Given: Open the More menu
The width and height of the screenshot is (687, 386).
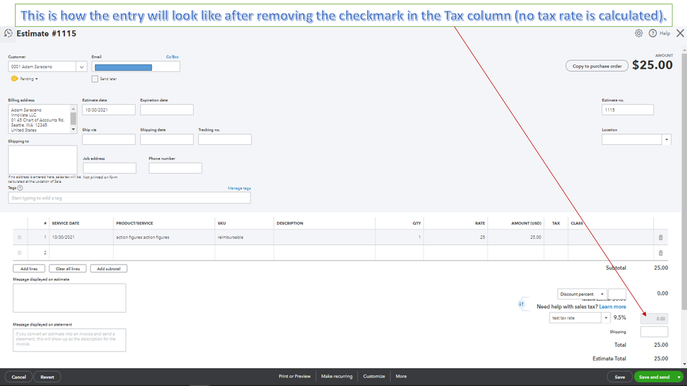Looking at the screenshot, I should click(x=401, y=376).
